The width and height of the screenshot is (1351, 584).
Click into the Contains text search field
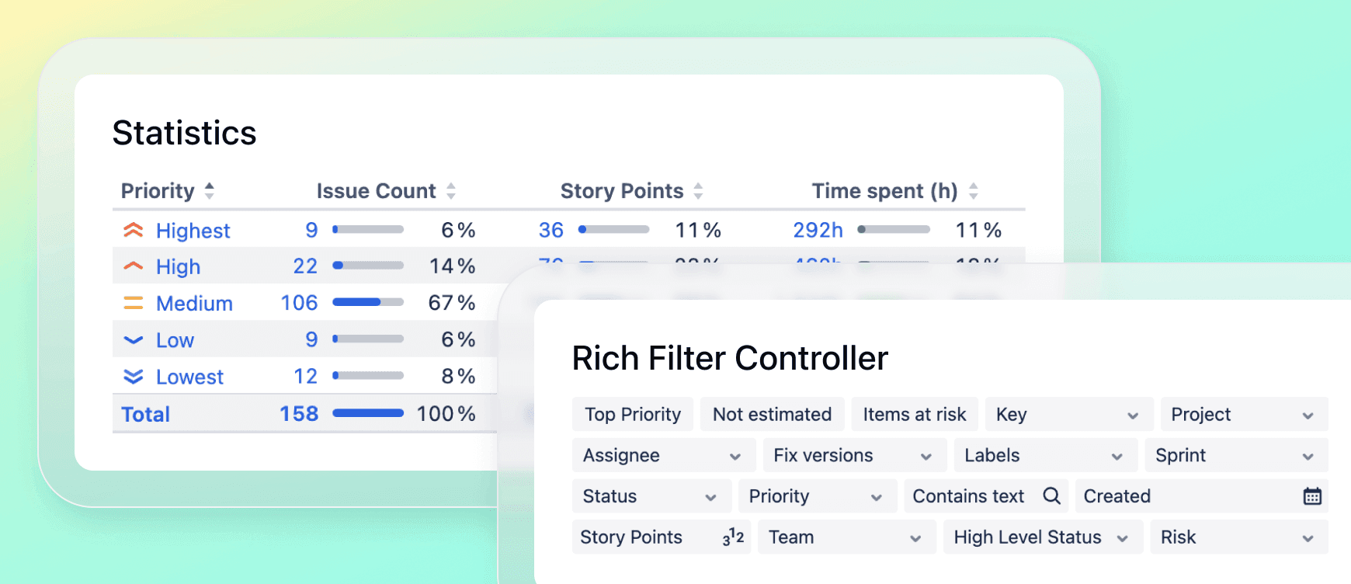click(x=986, y=496)
